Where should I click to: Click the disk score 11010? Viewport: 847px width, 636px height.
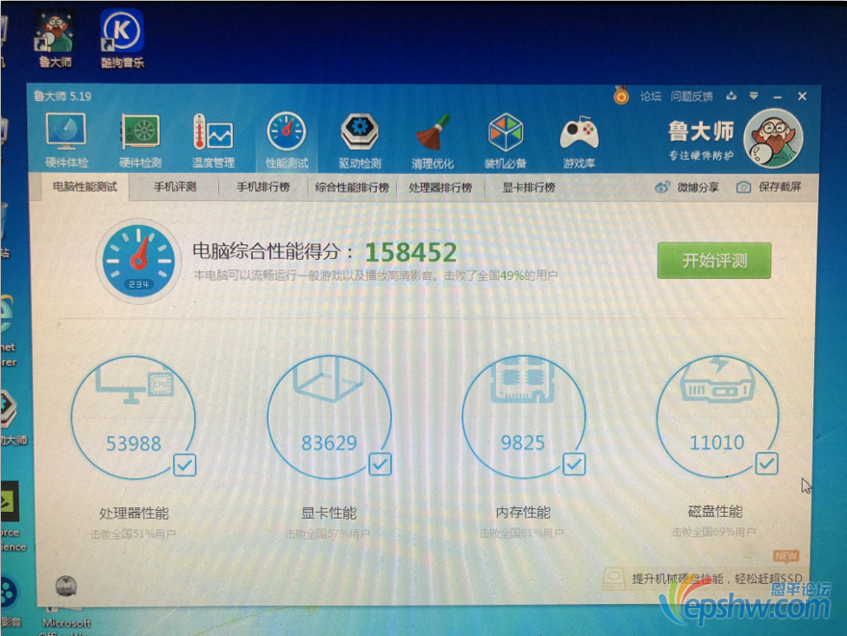(x=717, y=443)
